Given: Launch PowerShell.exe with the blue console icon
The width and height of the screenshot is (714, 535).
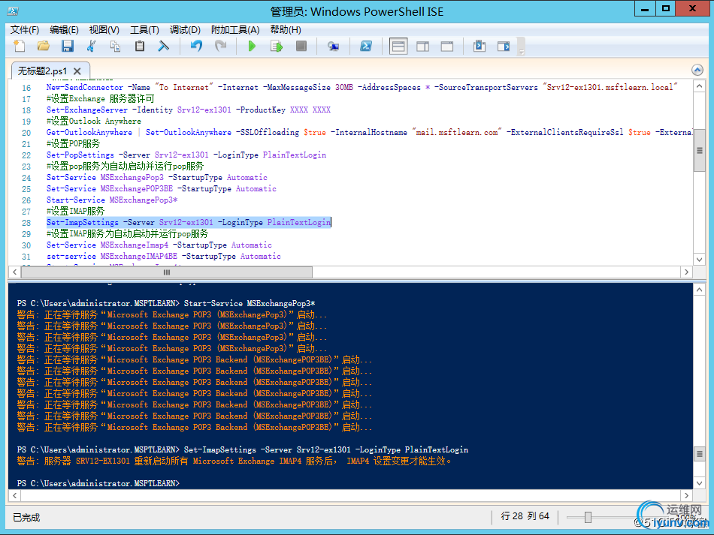Looking at the screenshot, I should 366,46.
